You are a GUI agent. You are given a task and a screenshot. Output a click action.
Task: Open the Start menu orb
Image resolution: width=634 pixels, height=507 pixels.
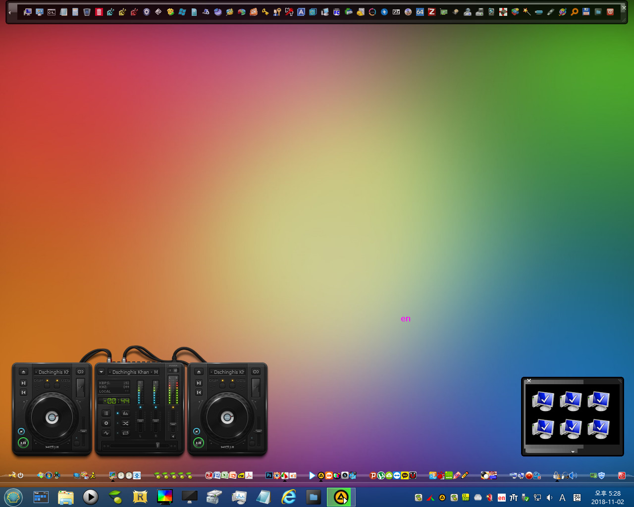coord(13,497)
